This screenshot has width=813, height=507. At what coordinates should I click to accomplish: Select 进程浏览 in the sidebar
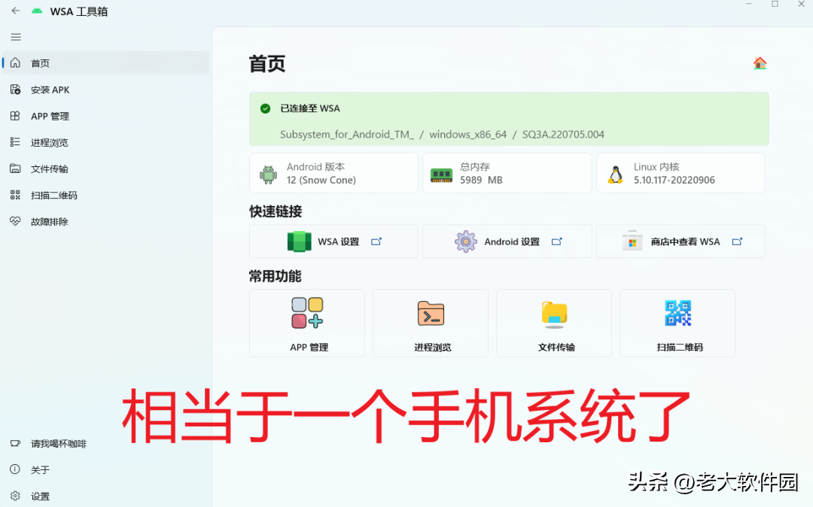[106, 142]
